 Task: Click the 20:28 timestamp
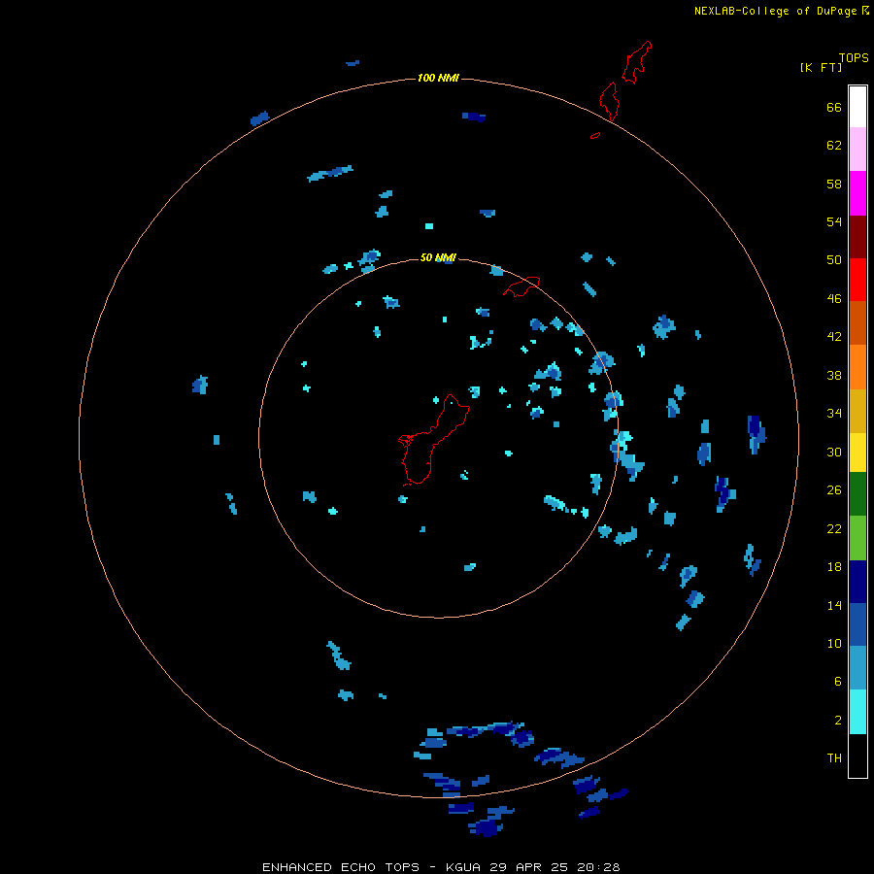pyautogui.click(x=599, y=867)
